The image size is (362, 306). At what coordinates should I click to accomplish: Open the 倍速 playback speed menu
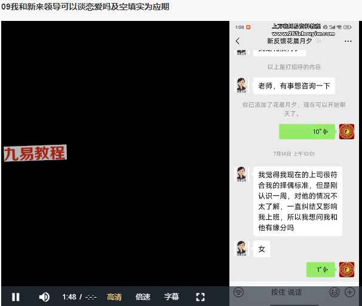(143, 297)
